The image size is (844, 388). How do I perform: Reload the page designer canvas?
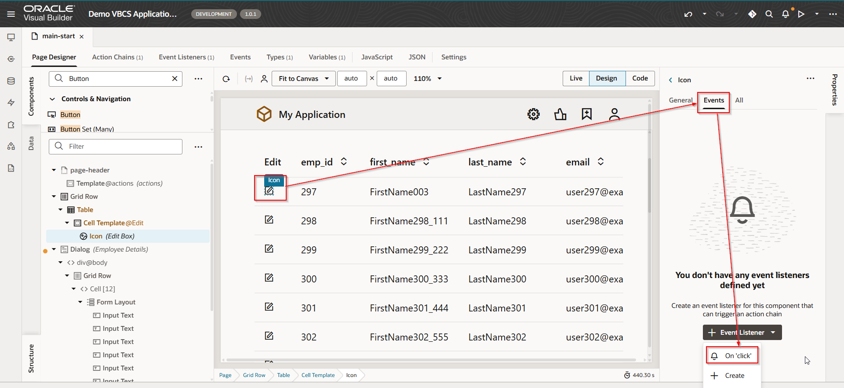point(226,79)
